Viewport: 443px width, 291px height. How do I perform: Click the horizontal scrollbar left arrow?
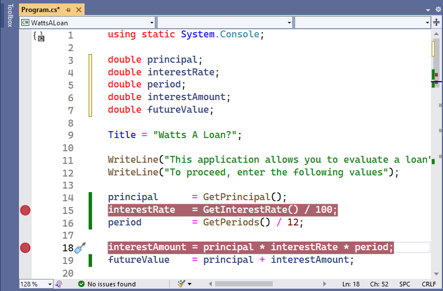pyautogui.click(x=210, y=284)
